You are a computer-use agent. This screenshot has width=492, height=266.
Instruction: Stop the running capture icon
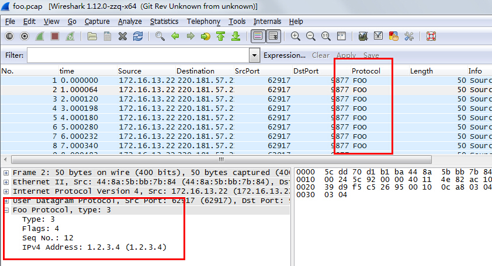[55, 36]
